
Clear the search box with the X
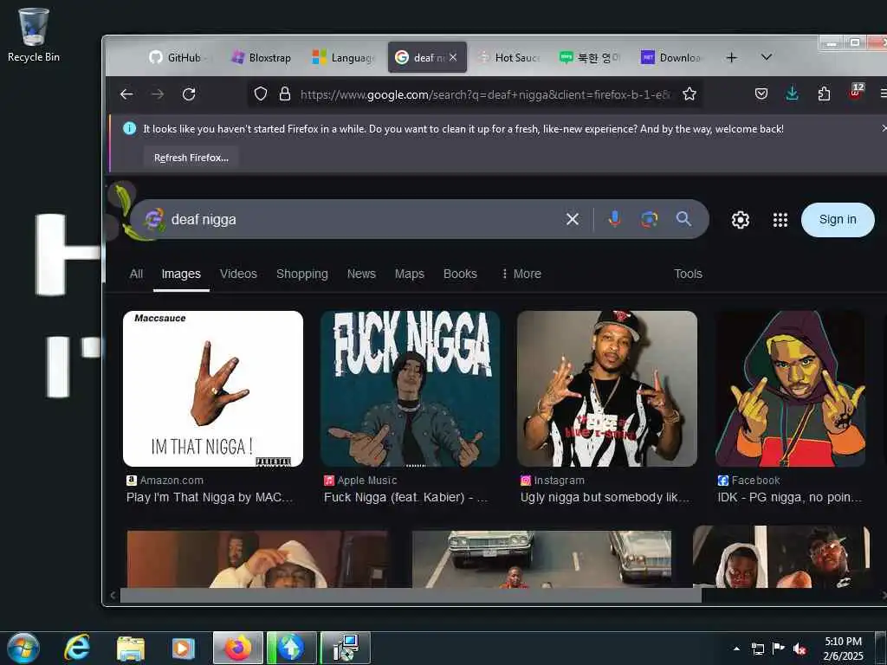pos(573,219)
